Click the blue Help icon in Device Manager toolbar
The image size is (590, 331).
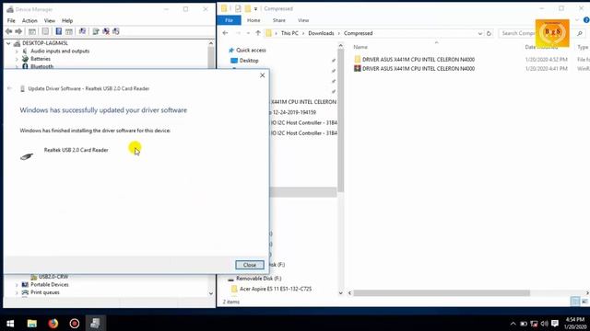[59, 31]
